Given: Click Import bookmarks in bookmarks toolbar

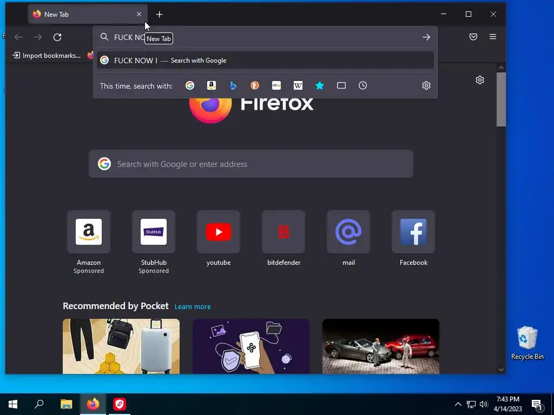Looking at the screenshot, I should pos(47,56).
